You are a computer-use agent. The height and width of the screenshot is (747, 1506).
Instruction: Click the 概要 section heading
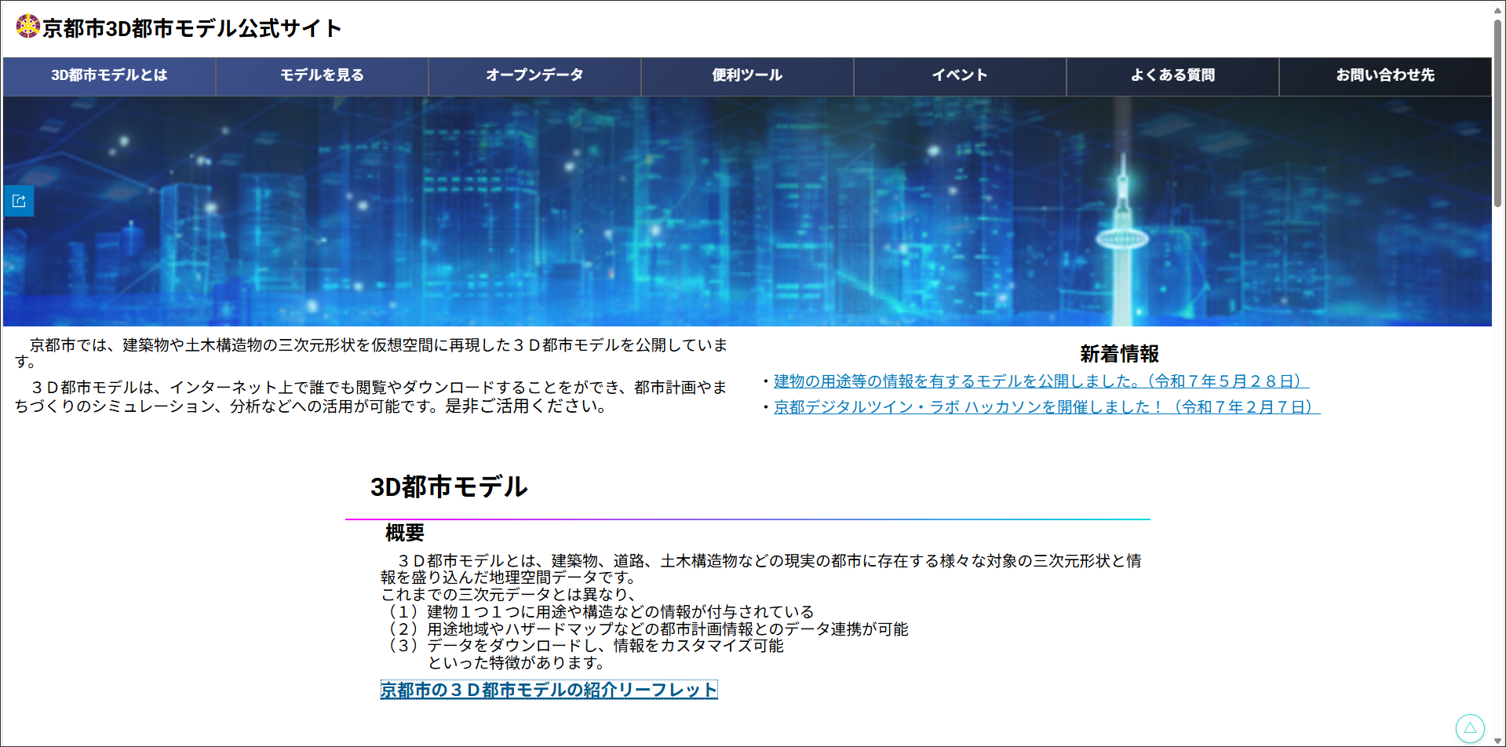tap(403, 534)
